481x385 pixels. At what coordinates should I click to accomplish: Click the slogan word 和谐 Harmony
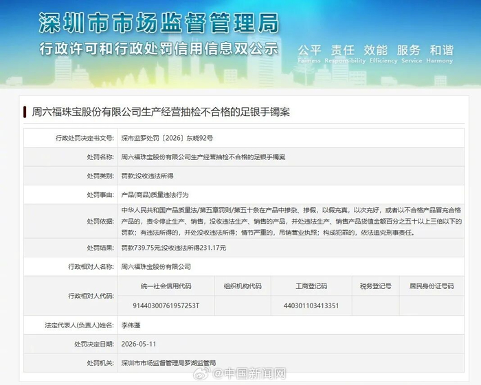(440, 54)
